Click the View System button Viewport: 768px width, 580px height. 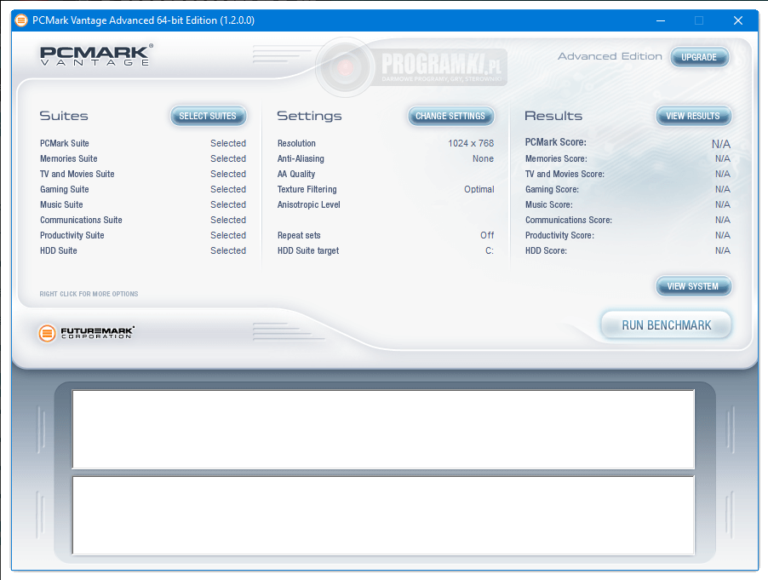pos(693,286)
